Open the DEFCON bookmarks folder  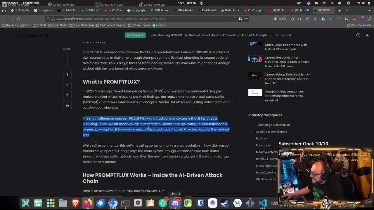pos(39,25)
